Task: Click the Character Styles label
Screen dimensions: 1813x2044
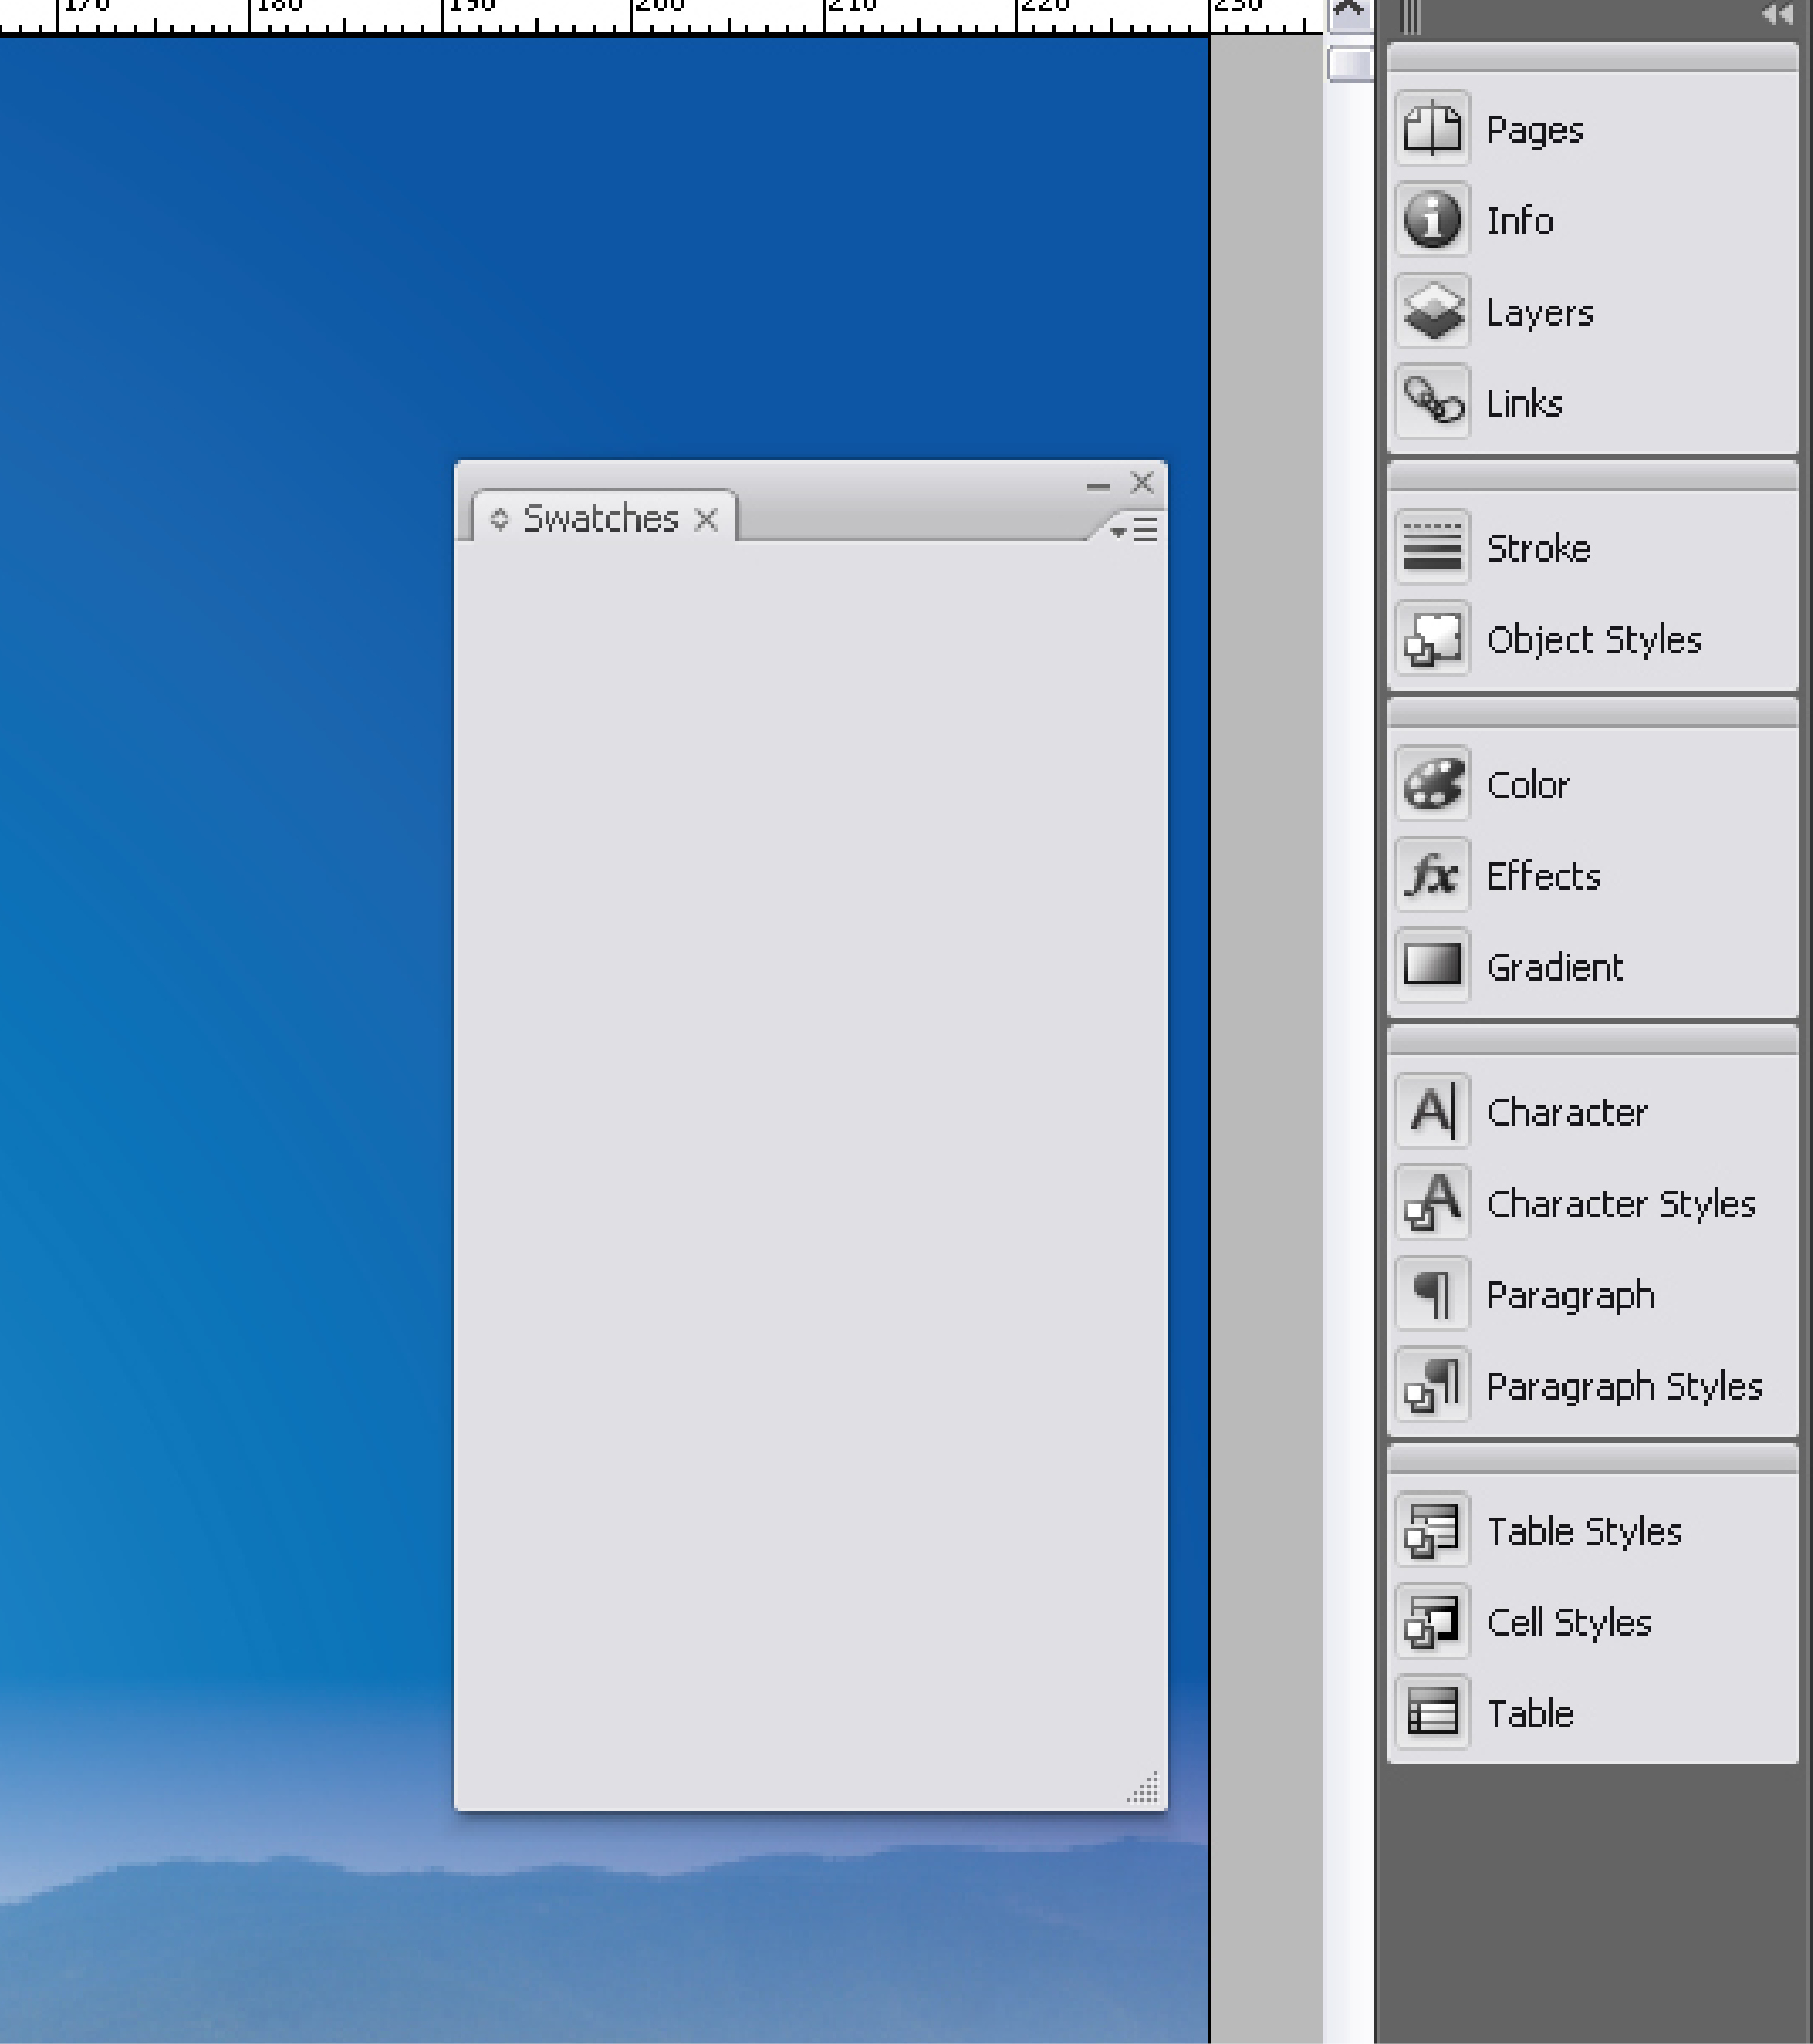Action: pos(1621,1203)
